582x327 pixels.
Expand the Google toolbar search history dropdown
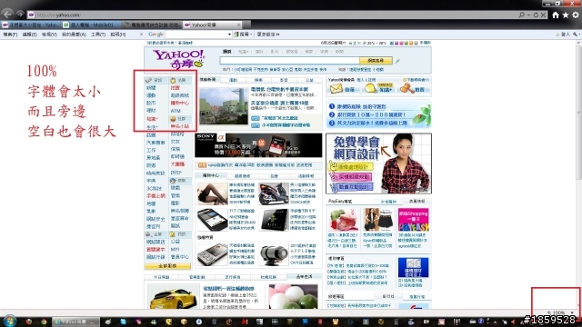click(x=229, y=35)
